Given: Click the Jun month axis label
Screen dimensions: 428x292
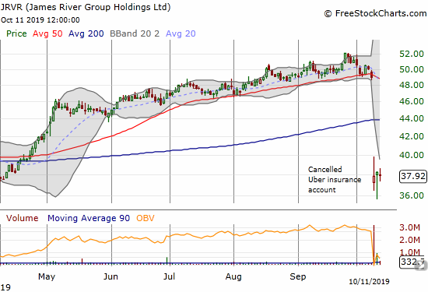Looking at the screenshot, I should (x=111, y=276).
